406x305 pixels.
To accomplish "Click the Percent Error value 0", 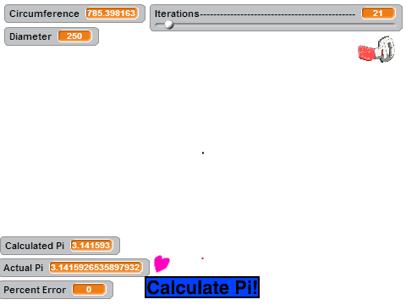I will 89,290.
